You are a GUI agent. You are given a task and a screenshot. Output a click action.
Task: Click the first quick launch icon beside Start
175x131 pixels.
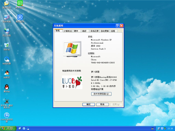(20, 129)
